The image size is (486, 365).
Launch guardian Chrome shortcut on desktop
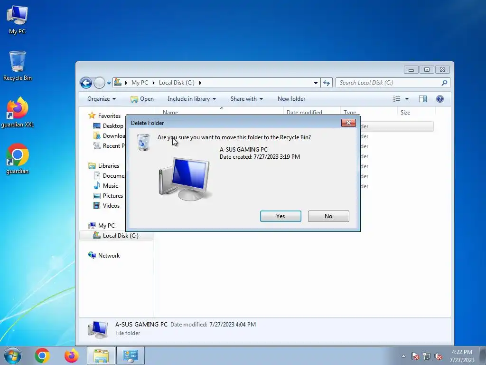pos(18,159)
